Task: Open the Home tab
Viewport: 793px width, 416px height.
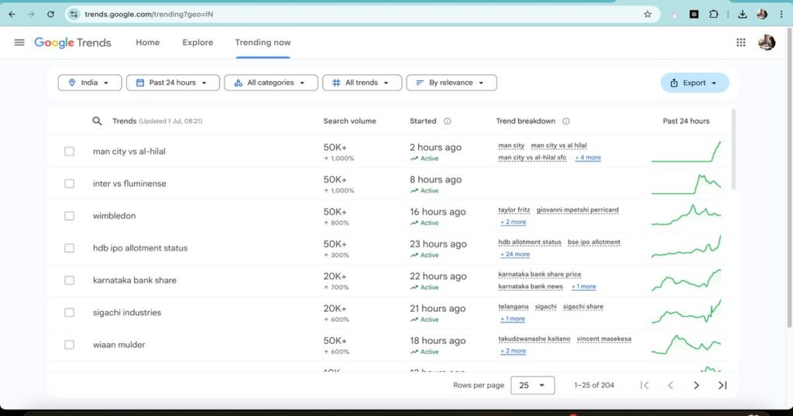Action: tap(148, 43)
